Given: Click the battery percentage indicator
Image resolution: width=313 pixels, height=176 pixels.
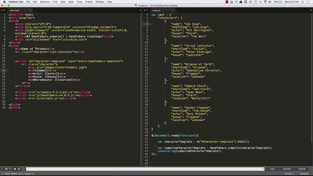Looking at the screenshot, I should pyautogui.click(x=278, y=2).
